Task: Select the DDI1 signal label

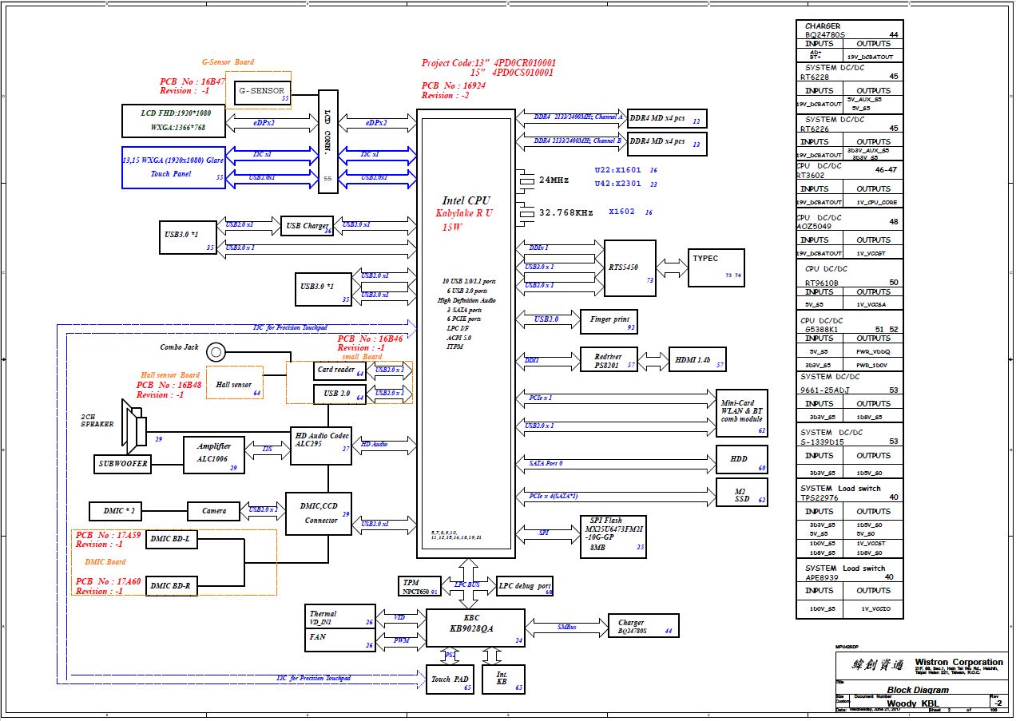Action: (x=532, y=360)
